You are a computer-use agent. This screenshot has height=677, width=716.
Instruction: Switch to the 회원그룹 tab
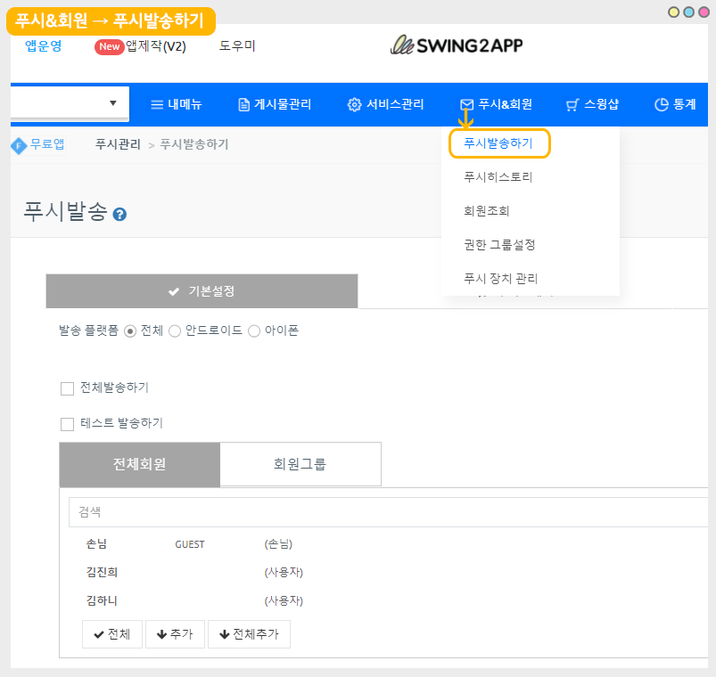point(300,464)
